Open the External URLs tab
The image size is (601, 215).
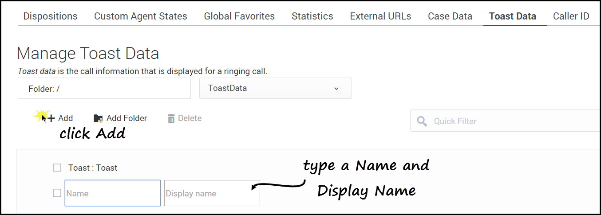[x=380, y=16]
